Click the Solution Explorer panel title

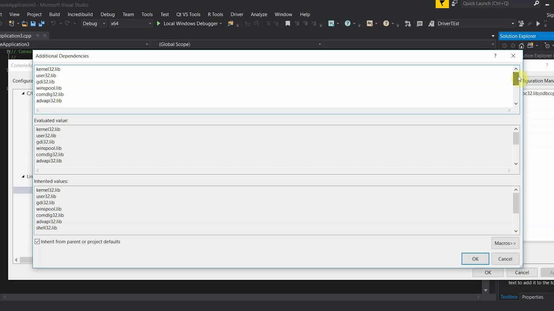coord(518,36)
